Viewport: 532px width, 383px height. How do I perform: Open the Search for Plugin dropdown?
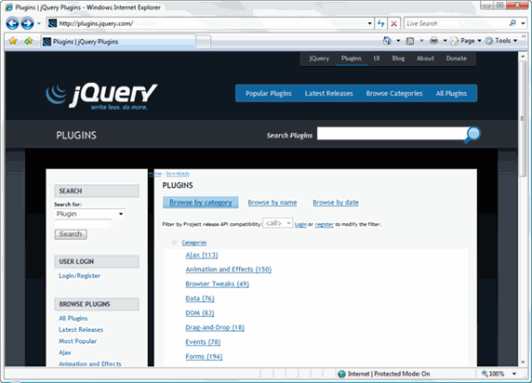(x=89, y=214)
